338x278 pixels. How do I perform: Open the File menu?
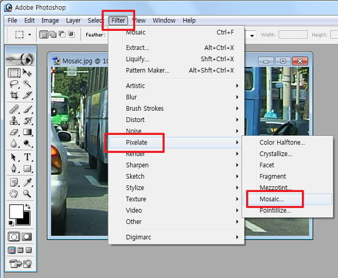12,20
